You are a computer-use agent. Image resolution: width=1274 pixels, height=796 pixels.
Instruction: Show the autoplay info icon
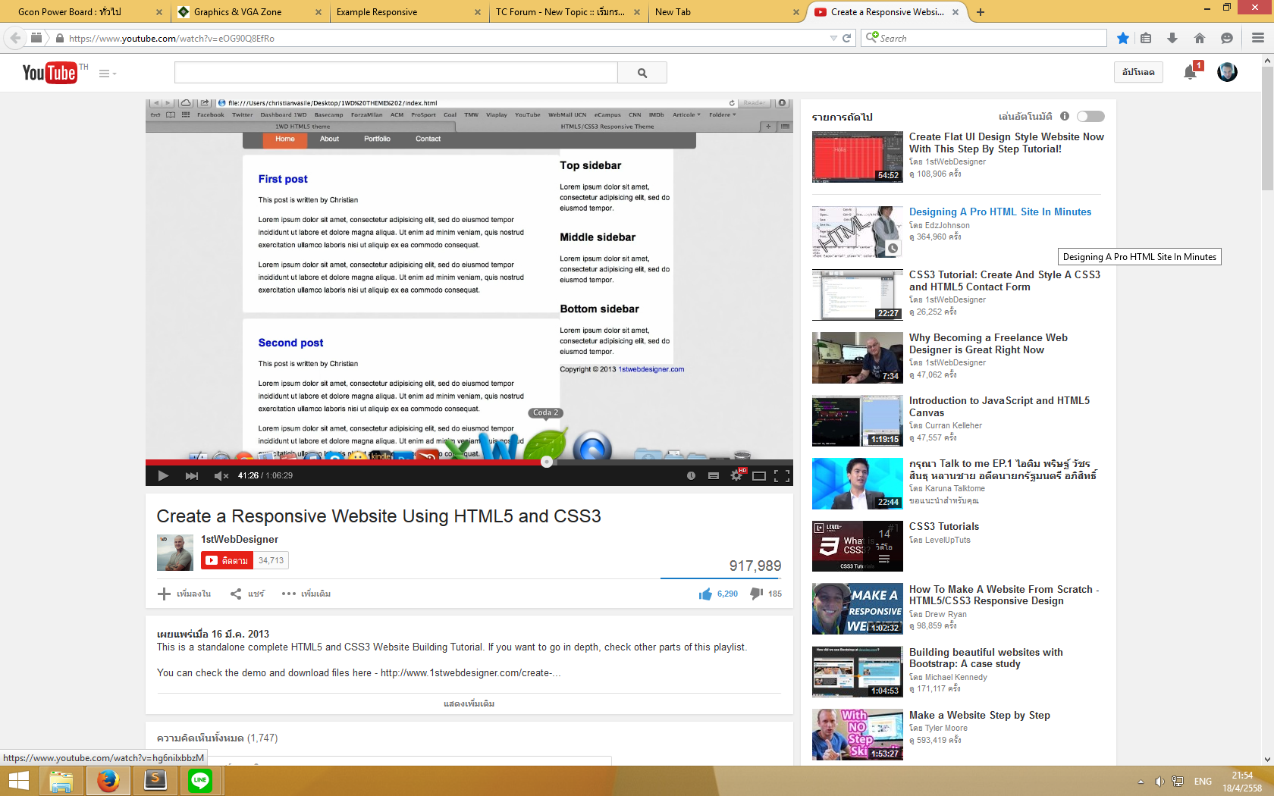[x=1065, y=116]
